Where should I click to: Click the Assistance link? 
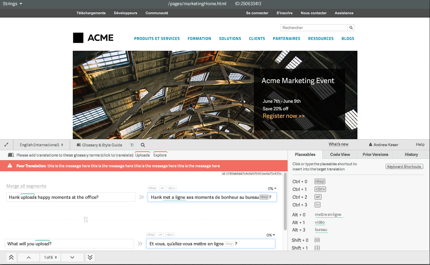click(x=344, y=13)
